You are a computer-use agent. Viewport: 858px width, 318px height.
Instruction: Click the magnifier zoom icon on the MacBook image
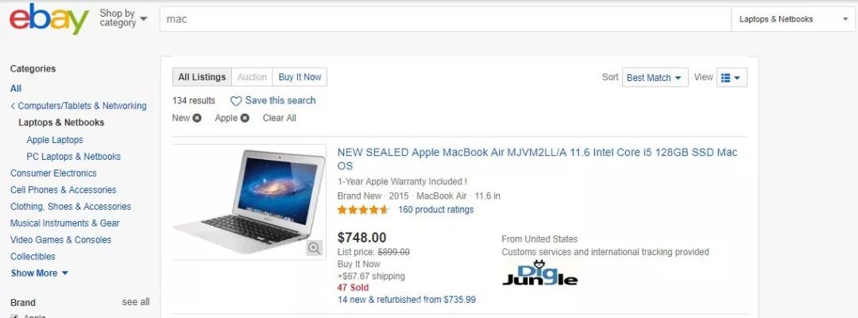point(314,248)
